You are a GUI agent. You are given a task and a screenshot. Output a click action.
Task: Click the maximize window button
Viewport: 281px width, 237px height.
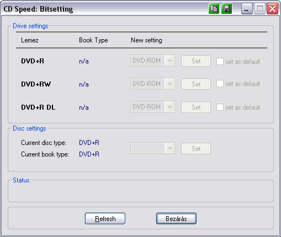(x=259, y=9)
